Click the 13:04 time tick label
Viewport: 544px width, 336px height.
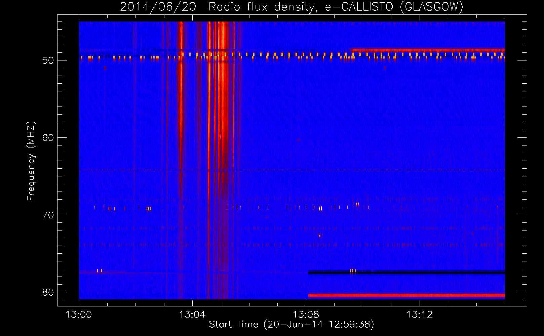click(x=192, y=315)
